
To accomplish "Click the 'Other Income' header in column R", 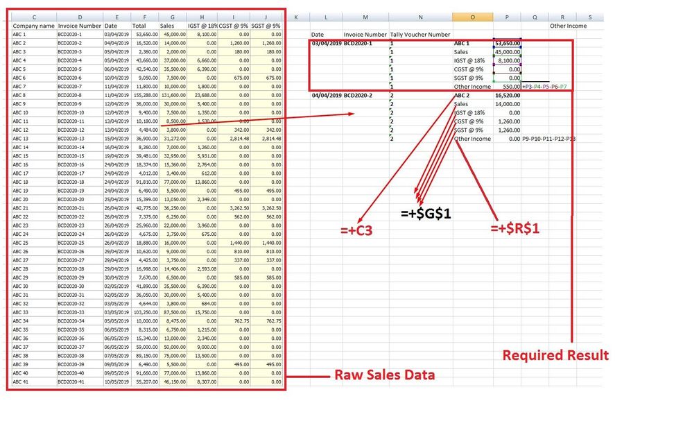I will coord(569,26).
